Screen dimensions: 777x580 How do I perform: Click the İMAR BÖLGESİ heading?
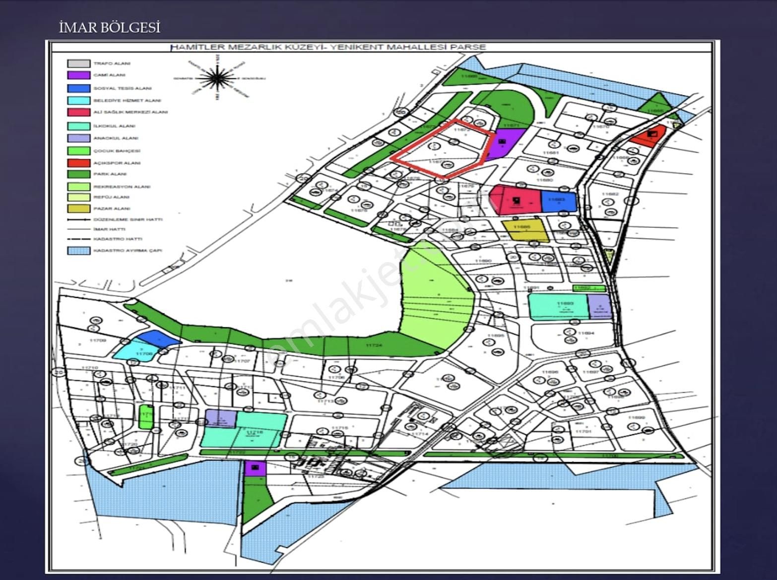(x=110, y=27)
